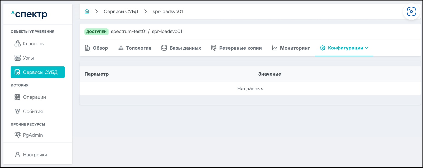Click the Операции icon in sidebar
The image size is (423, 168).
[x=17, y=97]
